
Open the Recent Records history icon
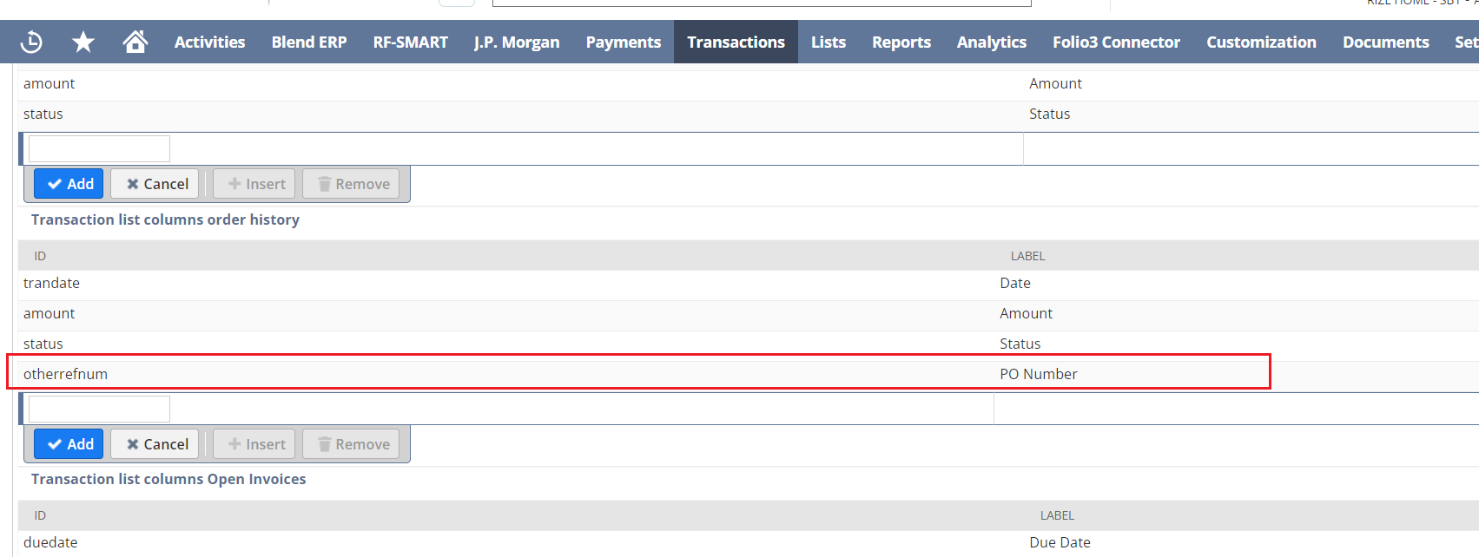(31, 42)
